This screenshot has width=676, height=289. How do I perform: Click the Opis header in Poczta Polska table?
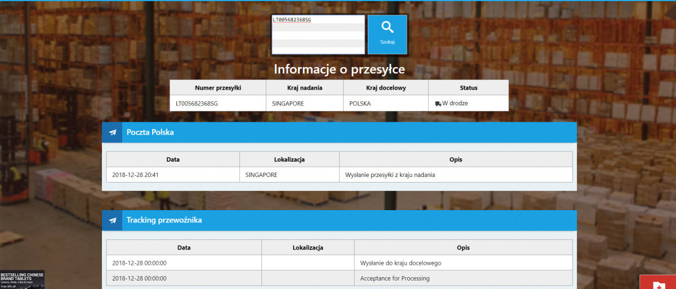coord(456,159)
